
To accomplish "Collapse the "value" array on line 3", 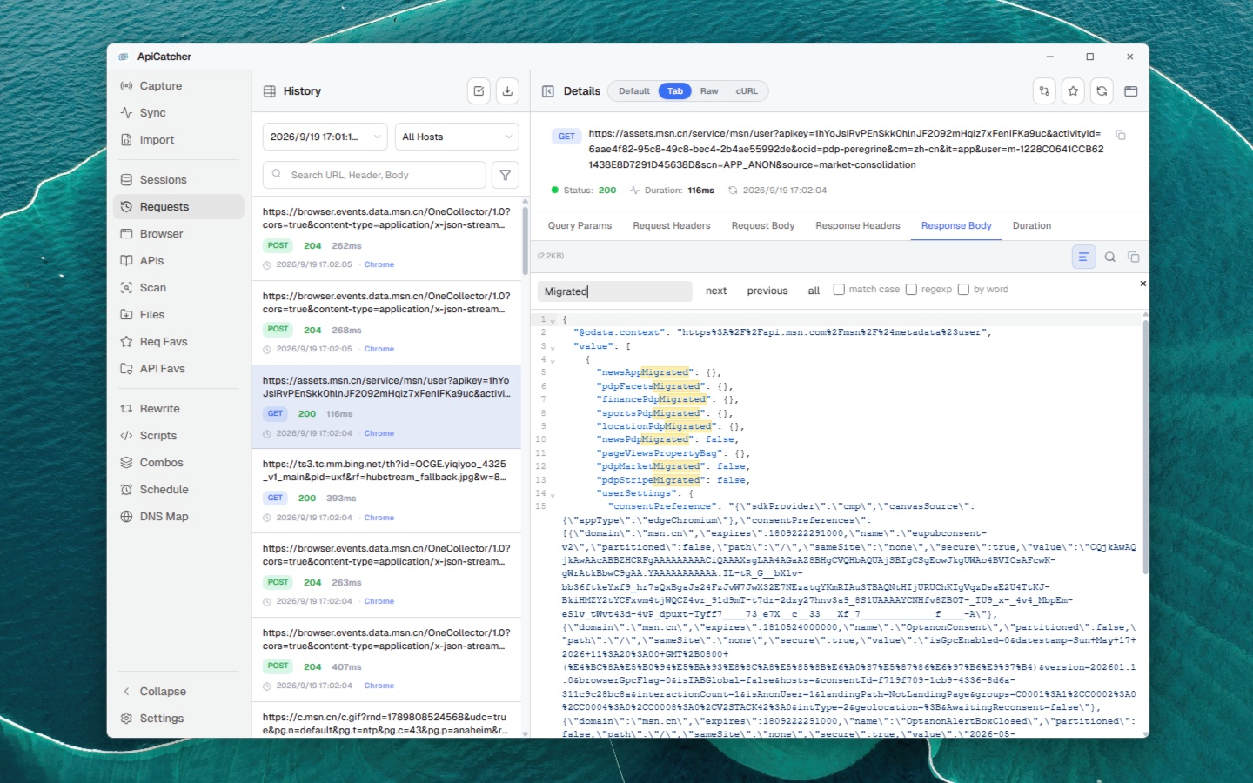I will pyautogui.click(x=553, y=347).
